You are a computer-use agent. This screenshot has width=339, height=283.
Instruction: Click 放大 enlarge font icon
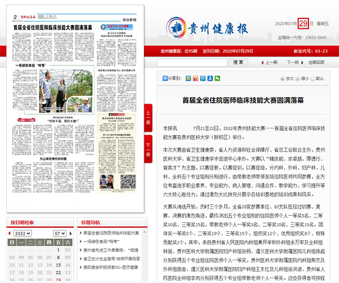282,79
